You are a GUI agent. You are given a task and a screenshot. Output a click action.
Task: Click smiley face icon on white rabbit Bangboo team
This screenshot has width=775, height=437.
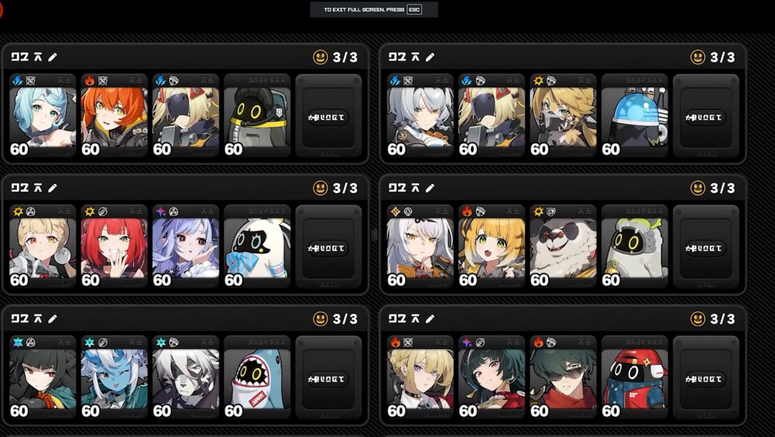click(x=320, y=188)
